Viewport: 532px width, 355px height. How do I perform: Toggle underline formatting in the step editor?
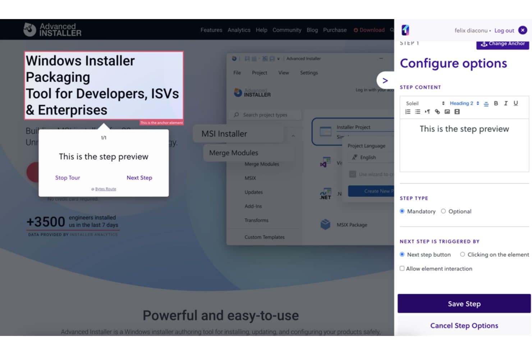point(515,103)
